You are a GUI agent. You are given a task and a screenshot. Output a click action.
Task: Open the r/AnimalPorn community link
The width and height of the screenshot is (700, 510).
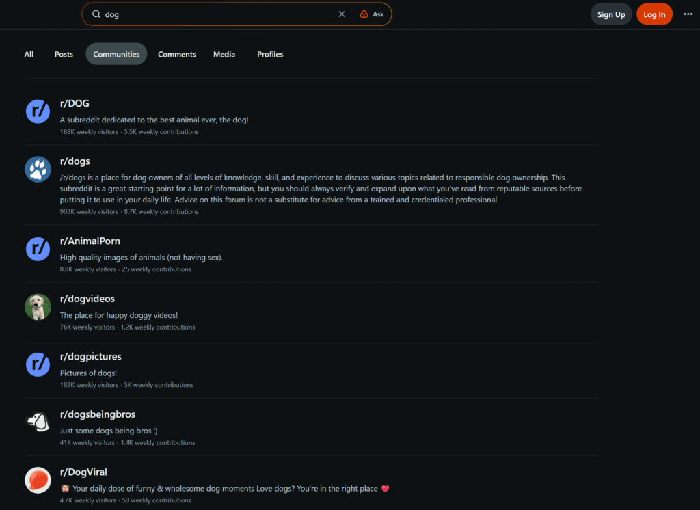tap(90, 241)
